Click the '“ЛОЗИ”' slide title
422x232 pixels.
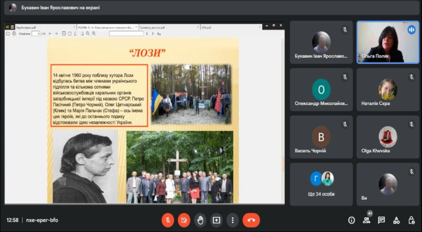(x=147, y=53)
